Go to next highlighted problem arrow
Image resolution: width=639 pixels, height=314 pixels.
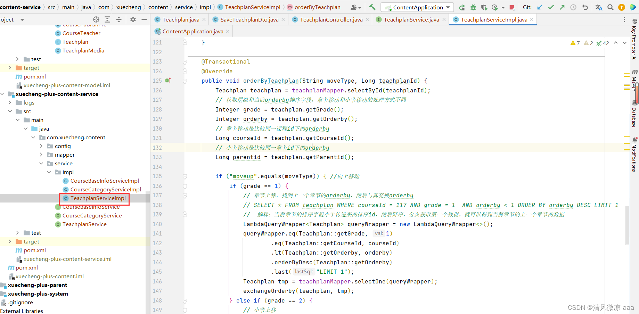(x=625, y=43)
